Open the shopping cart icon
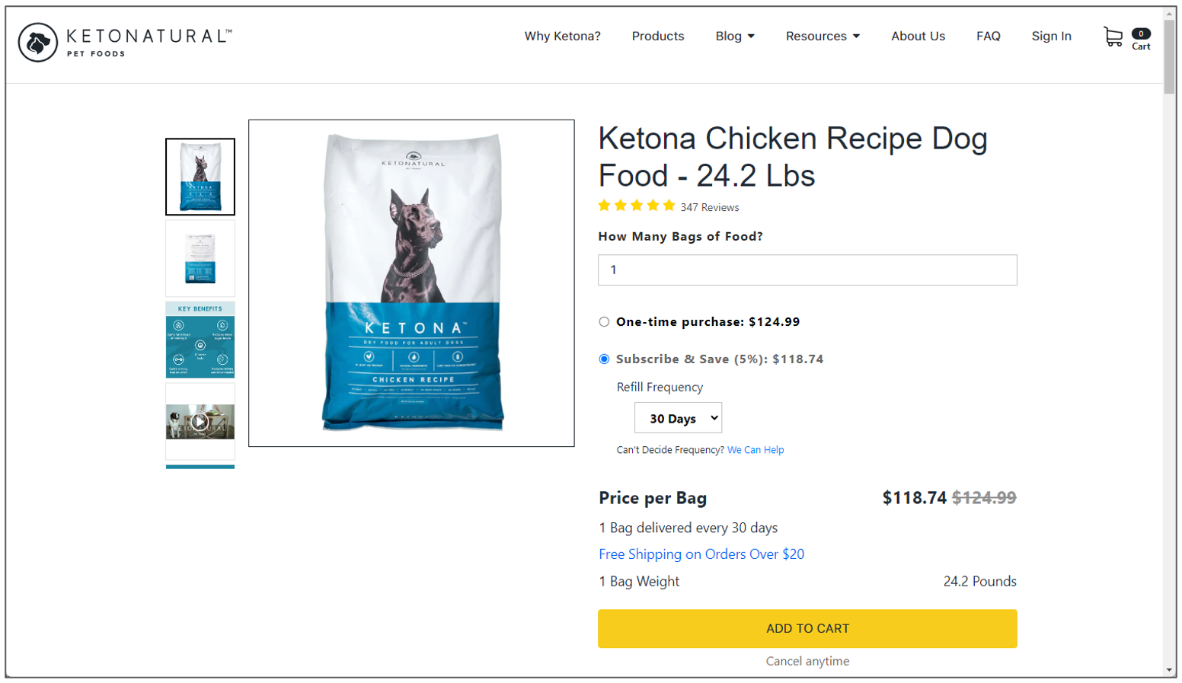 (1113, 37)
